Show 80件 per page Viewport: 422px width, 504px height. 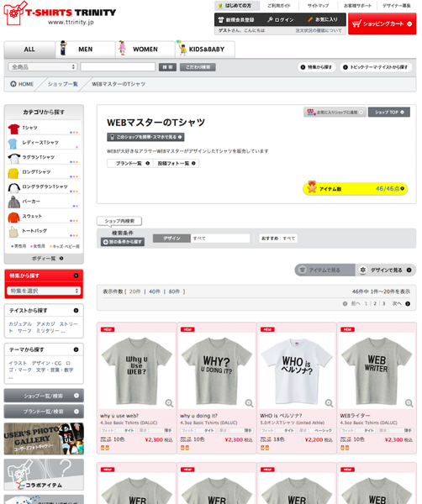(174, 291)
